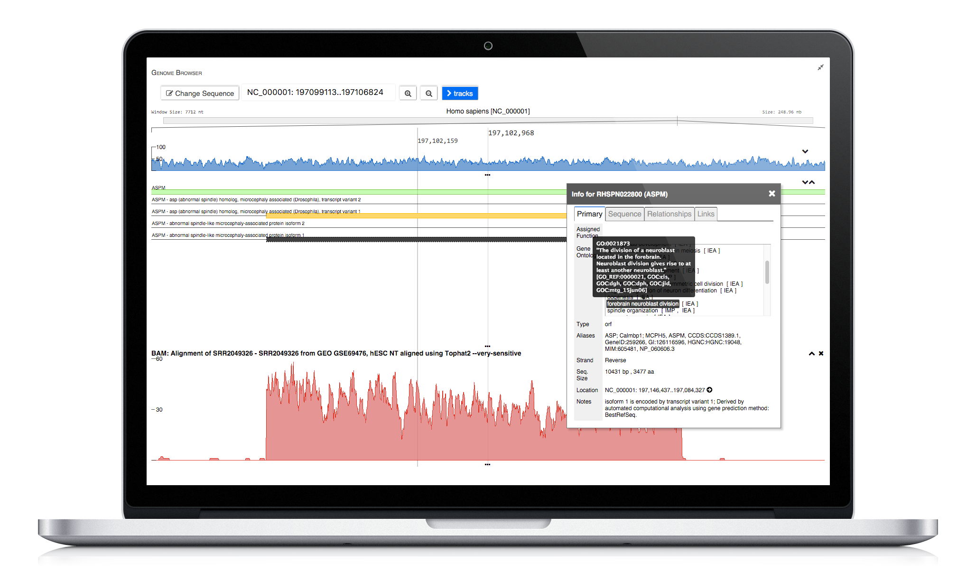The width and height of the screenshot is (976, 573).
Task: Click the NC_000001: 197,146,437..197,084,327 location value
Action: pyautogui.click(x=655, y=390)
